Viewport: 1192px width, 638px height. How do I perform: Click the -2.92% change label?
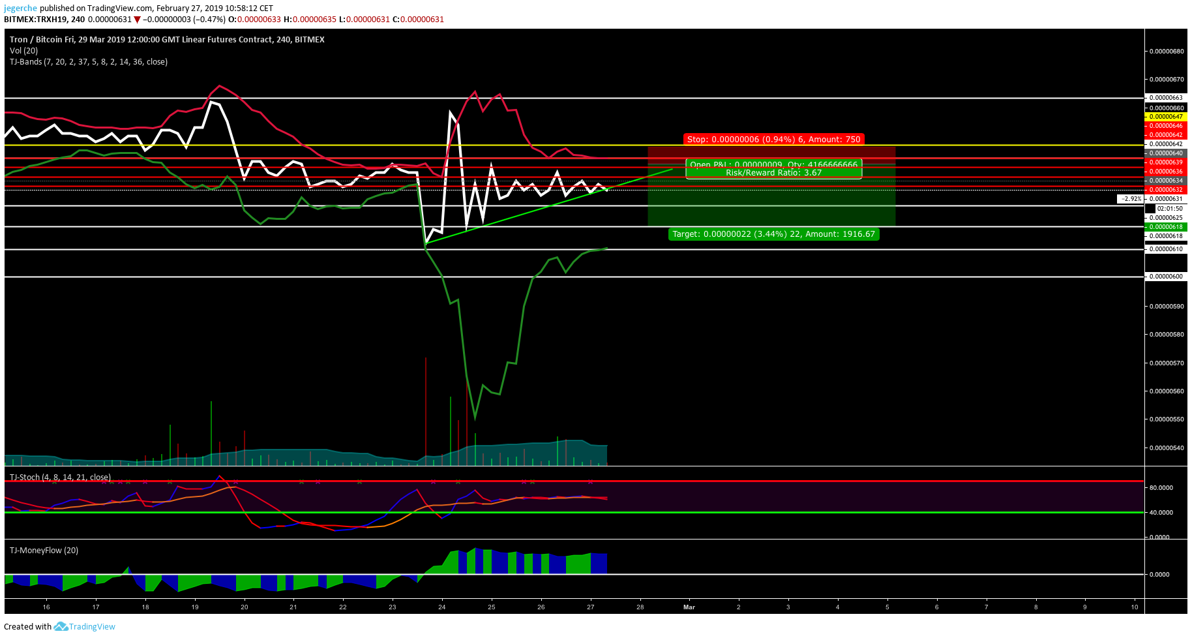(x=1131, y=199)
